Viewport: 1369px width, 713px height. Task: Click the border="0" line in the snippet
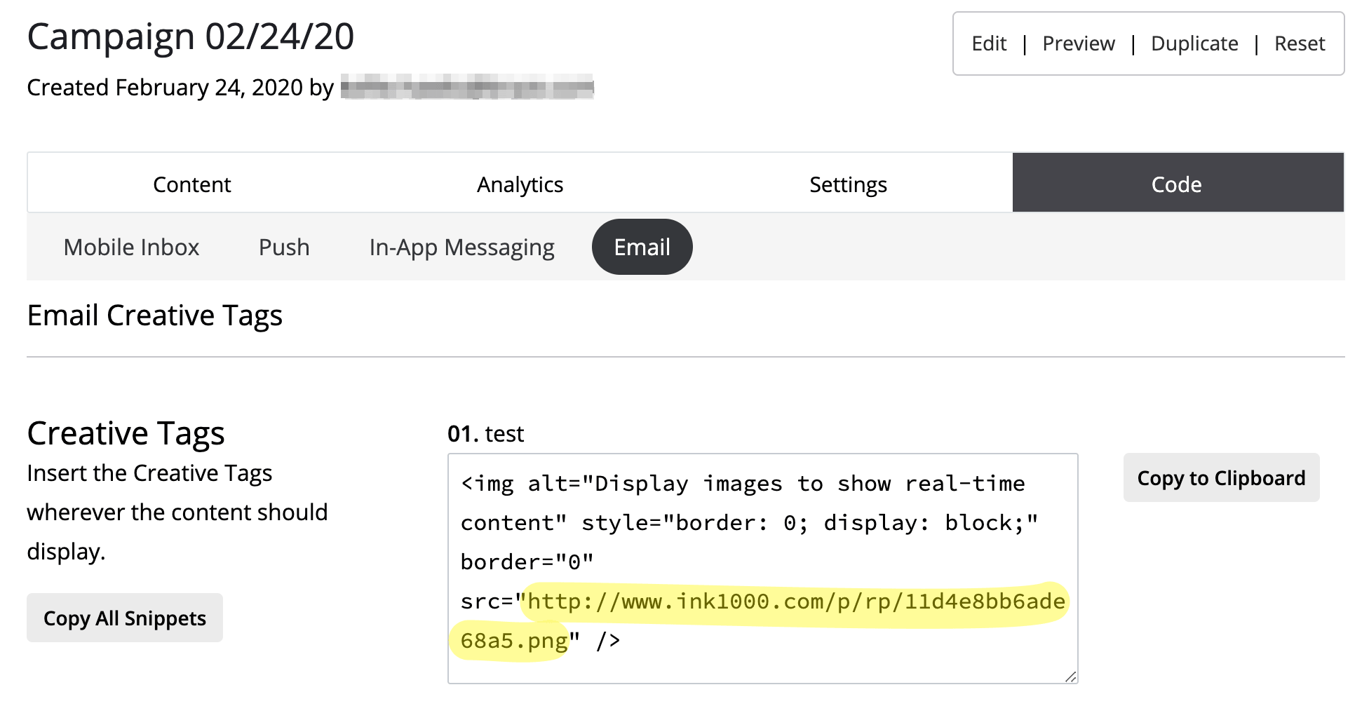pos(527,562)
